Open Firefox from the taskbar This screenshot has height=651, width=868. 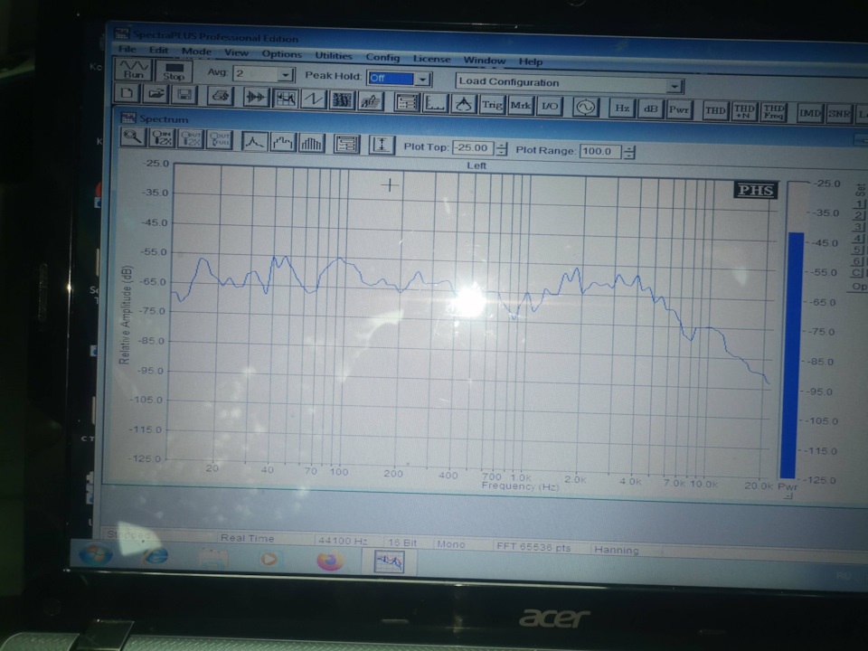(x=329, y=561)
